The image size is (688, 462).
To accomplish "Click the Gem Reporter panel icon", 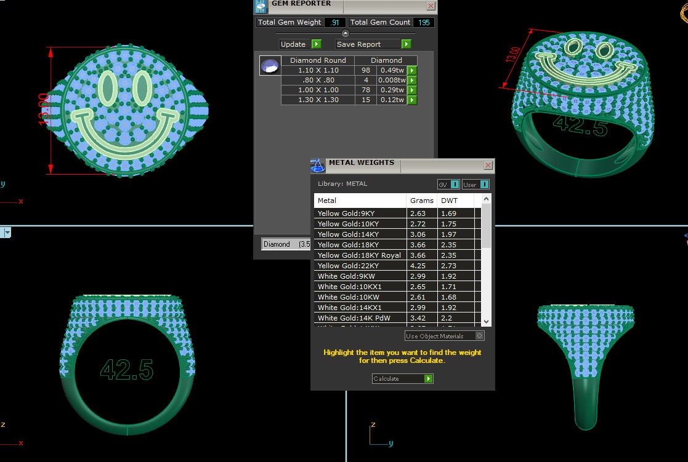I will 261,6.
